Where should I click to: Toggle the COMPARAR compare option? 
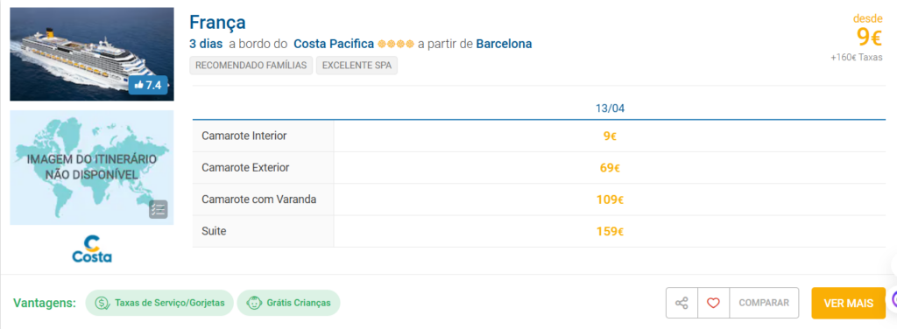(764, 303)
